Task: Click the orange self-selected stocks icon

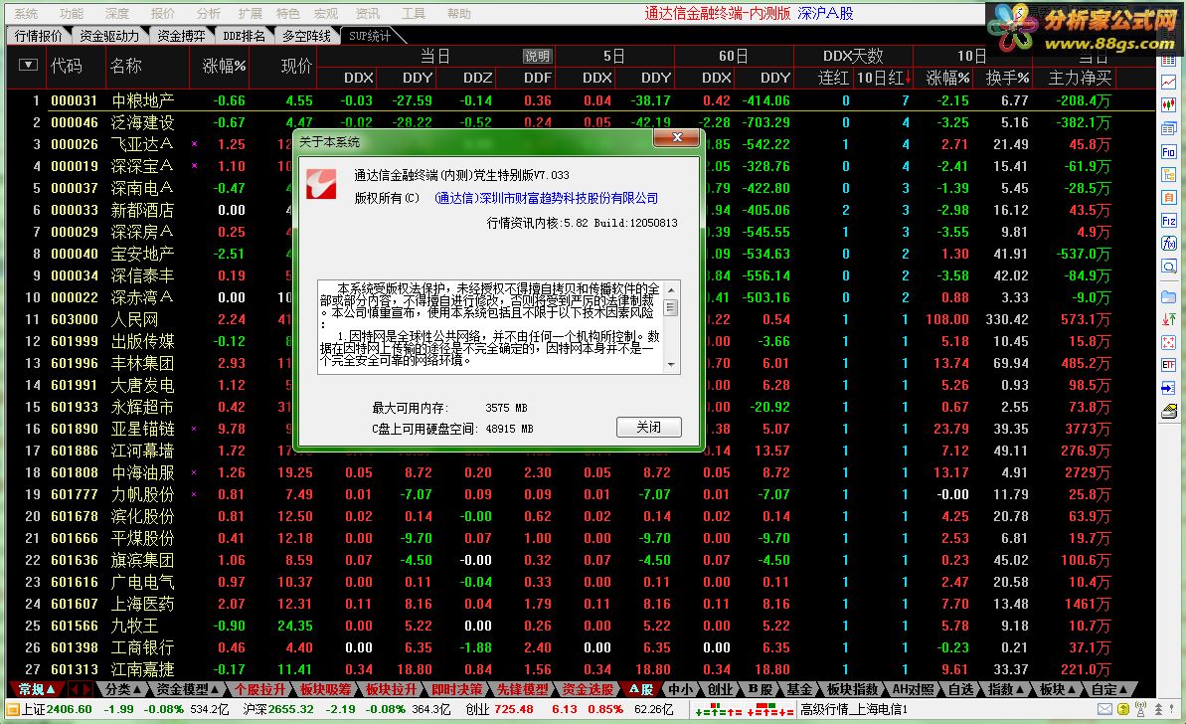Action: [1169, 198]
